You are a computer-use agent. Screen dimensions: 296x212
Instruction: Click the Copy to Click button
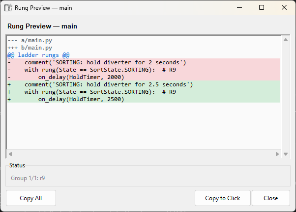point(223,198)
